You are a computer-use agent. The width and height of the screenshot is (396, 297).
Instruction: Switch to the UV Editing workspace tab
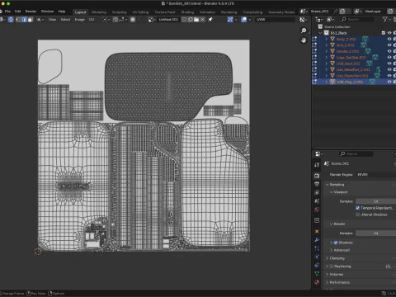pos(140,12)
